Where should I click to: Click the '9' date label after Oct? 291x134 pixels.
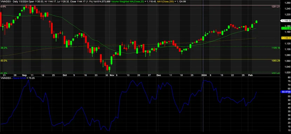tap(74, 76)
